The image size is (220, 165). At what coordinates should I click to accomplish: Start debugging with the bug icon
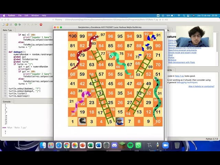coord(20,24)
